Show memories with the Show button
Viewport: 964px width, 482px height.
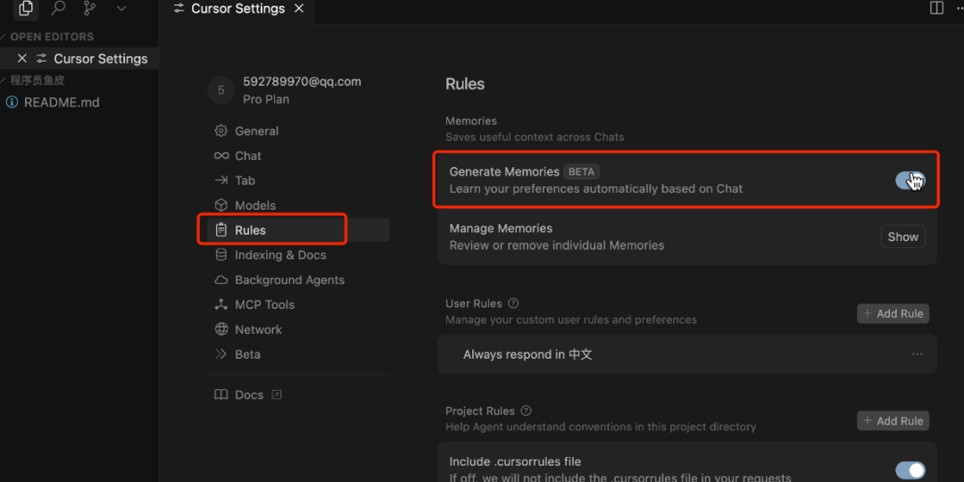click(x=902, y=237)
